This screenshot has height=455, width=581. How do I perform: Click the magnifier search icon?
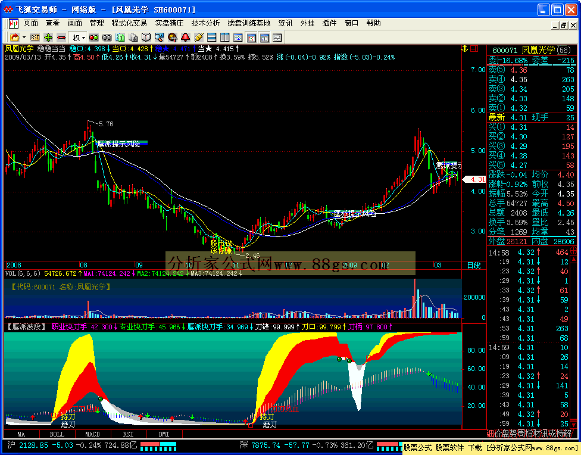160,37
